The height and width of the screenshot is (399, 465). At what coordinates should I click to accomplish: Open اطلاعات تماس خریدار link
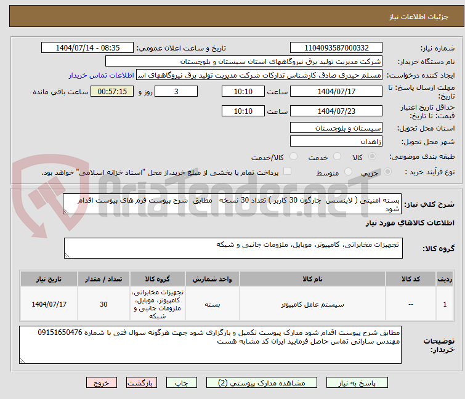pos(102,75)
